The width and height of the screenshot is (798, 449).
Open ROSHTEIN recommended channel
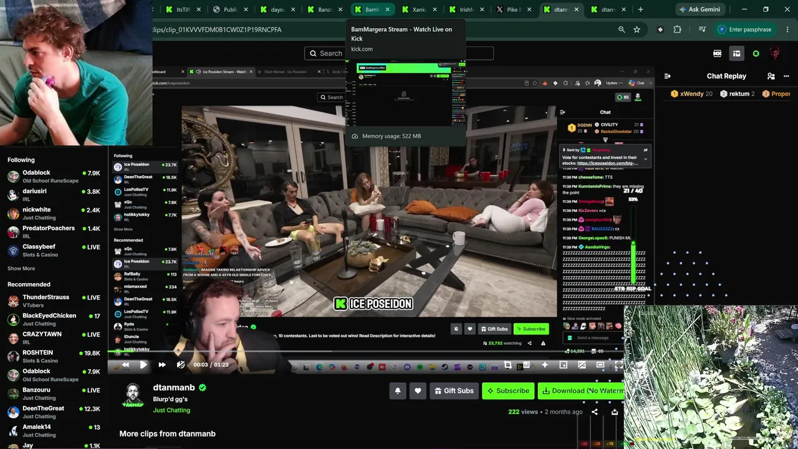pyautogui.click(x=54, y=356)
